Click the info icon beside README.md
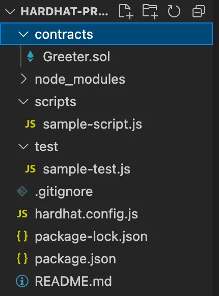 click(x=22, y=281)
